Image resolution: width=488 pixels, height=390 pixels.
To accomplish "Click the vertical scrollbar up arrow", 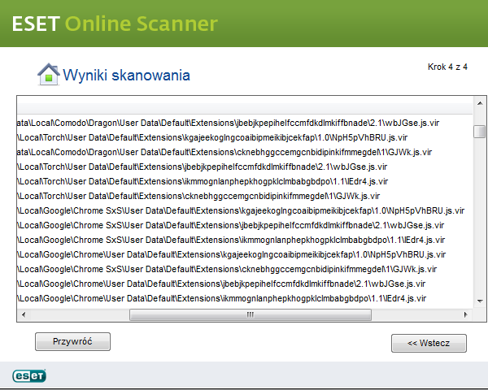I will pos(480,103).
